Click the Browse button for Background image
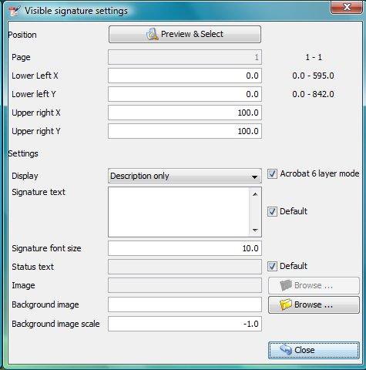 point(314,304)
